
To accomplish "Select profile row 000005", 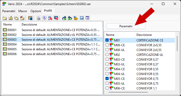I will [52, 49].
